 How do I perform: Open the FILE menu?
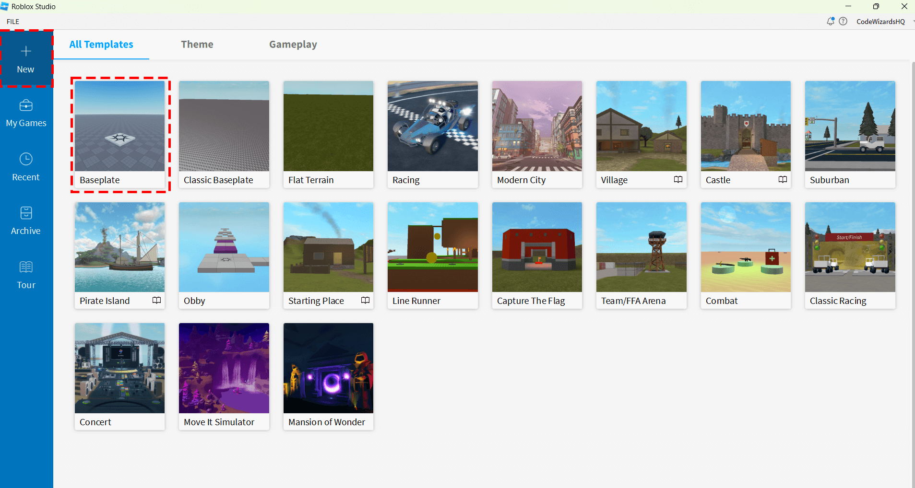pyautogui.click(x=12, y=21)
